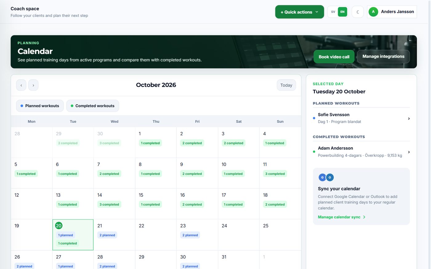The image size is (431, 269).
Task: Expand Sofie Svensson planned workout chevron
Action: [x=409, y=118]
